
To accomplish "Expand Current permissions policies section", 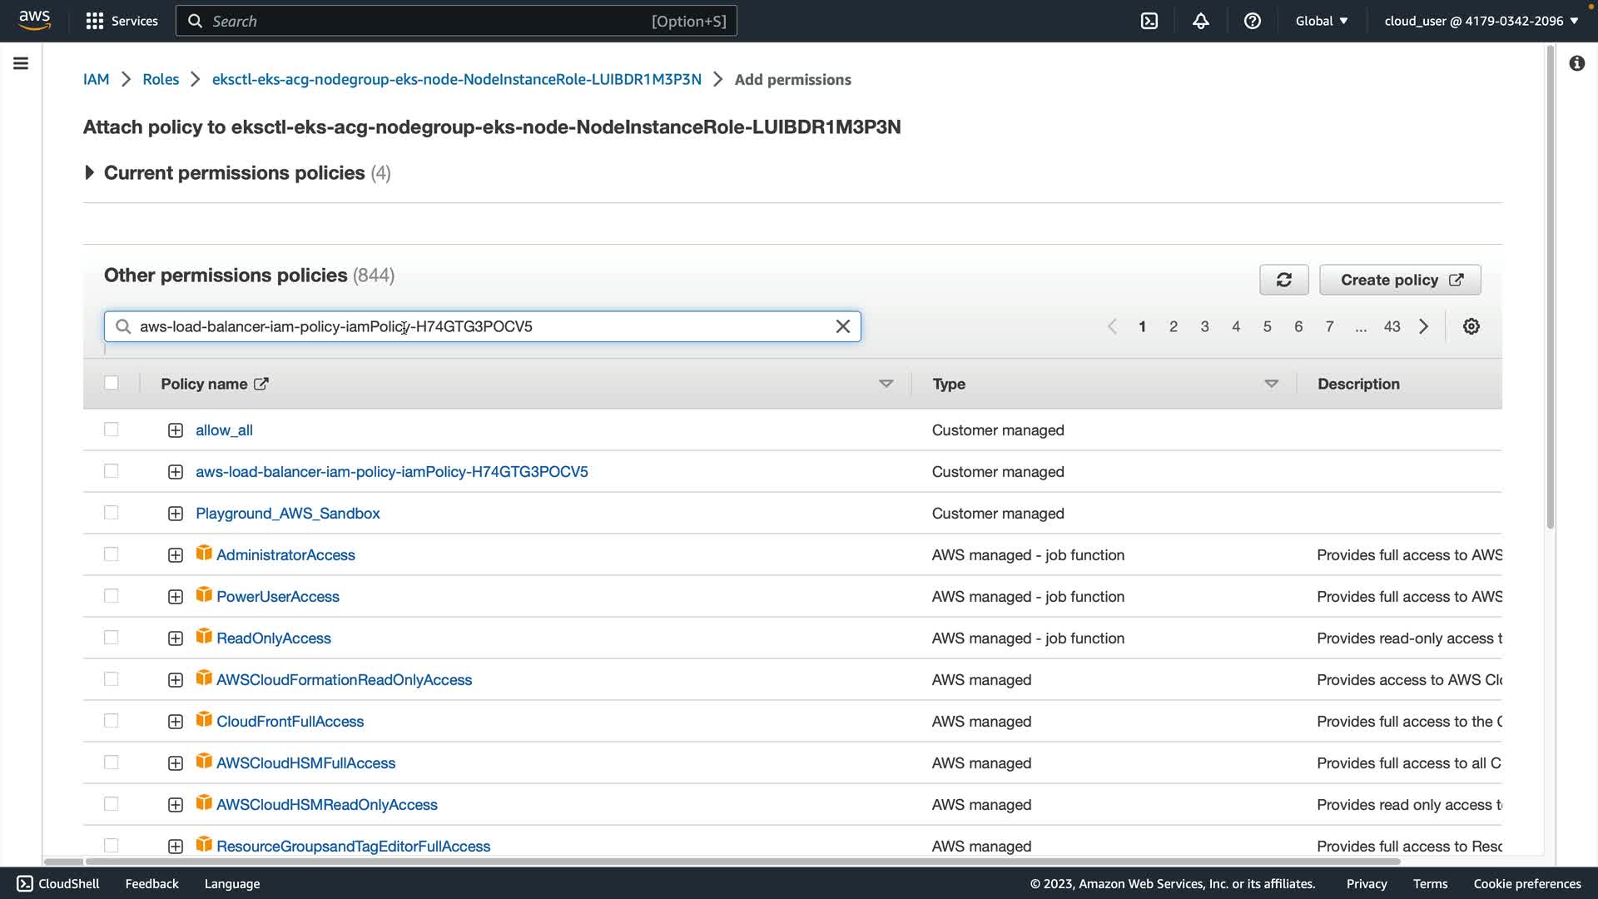I will [89, 172].
